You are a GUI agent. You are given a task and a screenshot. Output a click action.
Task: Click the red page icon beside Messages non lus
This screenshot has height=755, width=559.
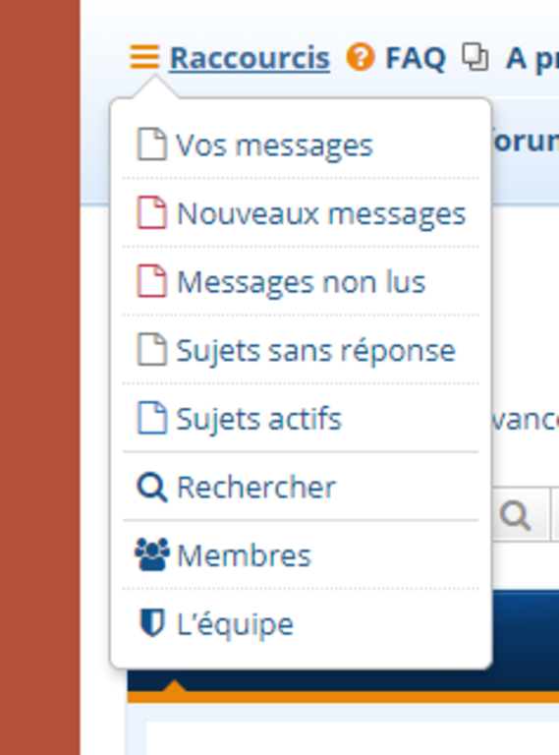(x=152, y=281)
